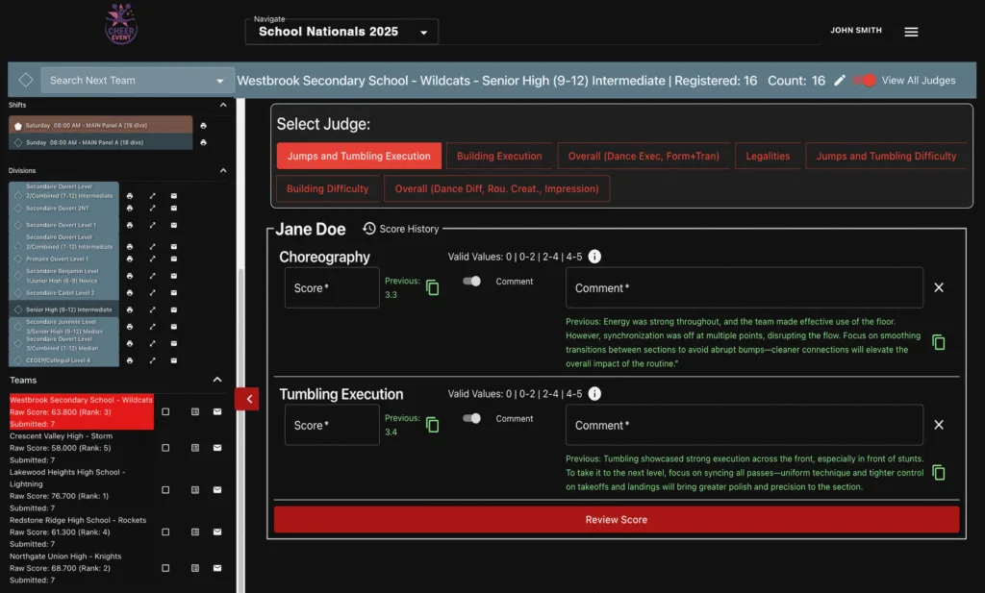985x593 pixels.
Task: Select the Building Execution judge tab
Action: pos(499,156)
